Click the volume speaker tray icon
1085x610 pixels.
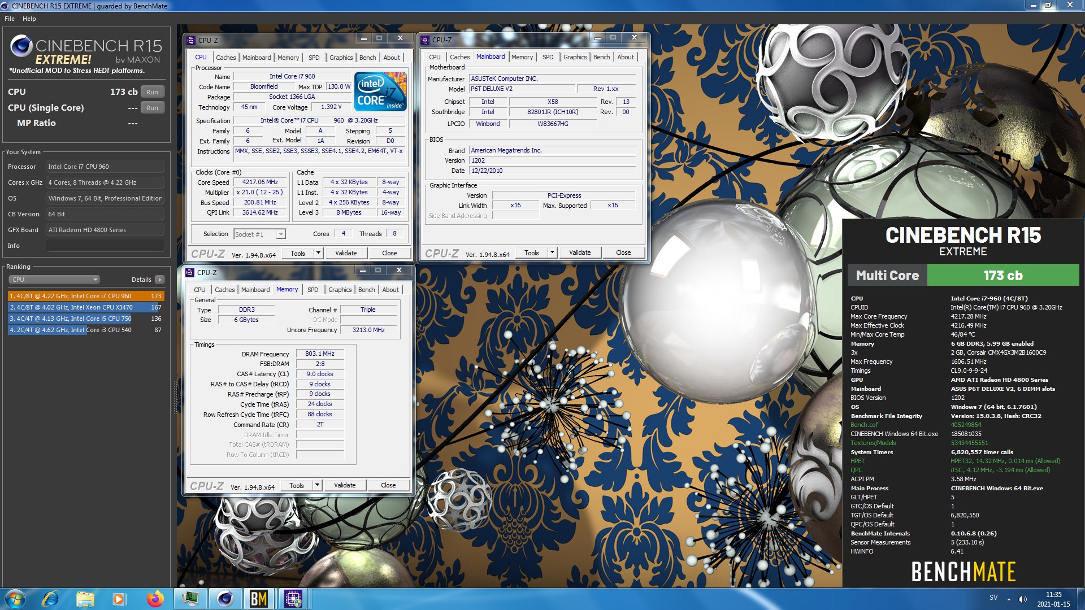pyautogui.click(x=1022, y=599)
